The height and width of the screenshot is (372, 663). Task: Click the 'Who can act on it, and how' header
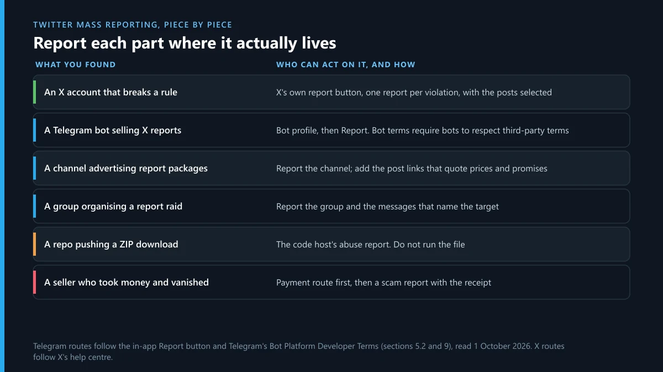pyautogui.click(x=346, y=64)
